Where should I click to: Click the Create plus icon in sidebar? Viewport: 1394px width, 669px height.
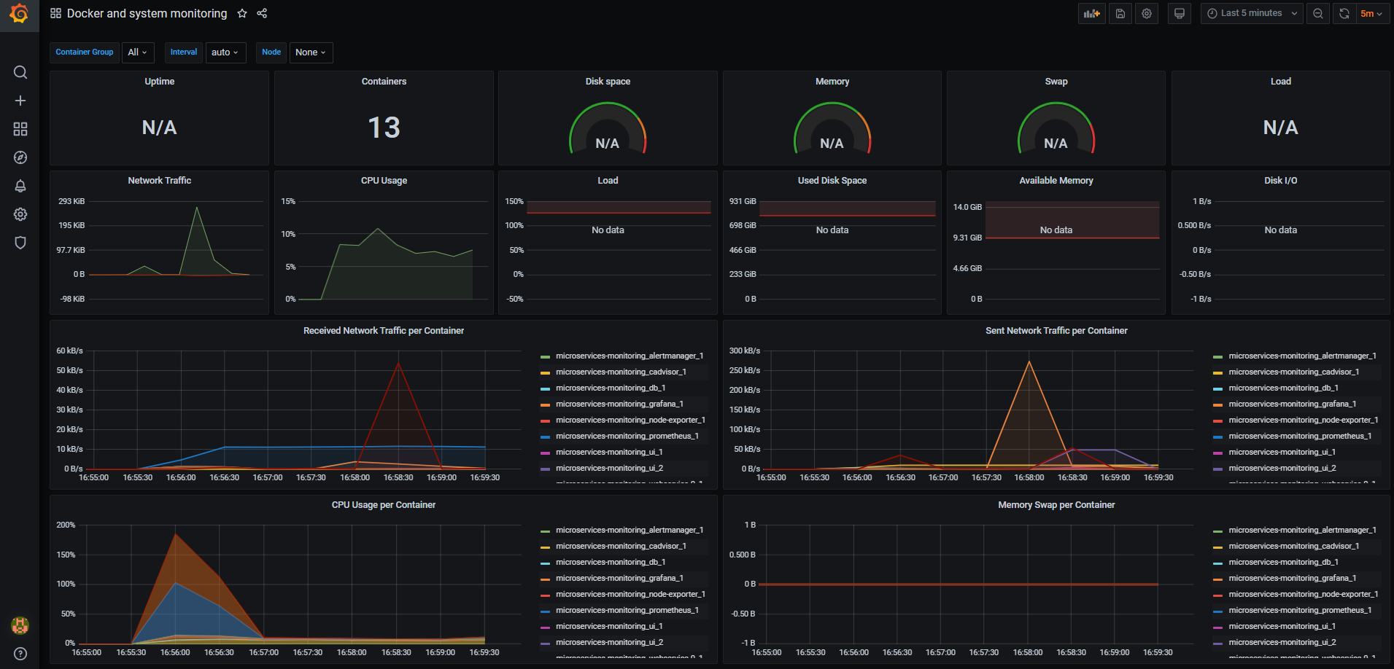tap(20, 101)
